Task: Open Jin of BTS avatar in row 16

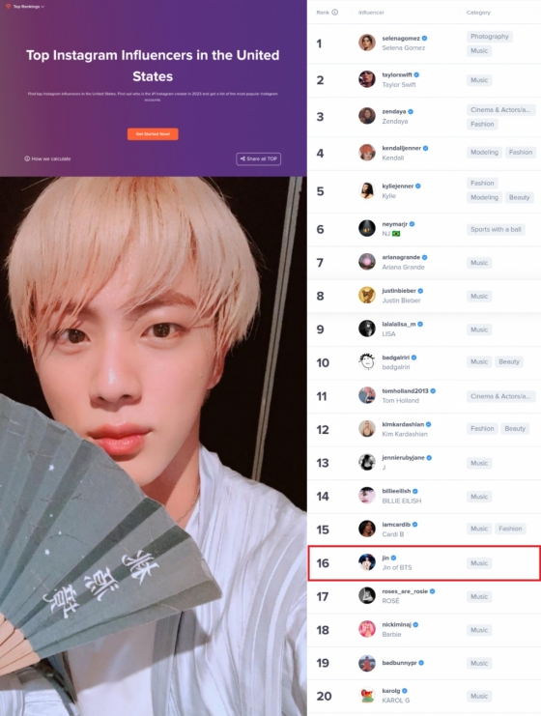Action: tap(366, 562)
